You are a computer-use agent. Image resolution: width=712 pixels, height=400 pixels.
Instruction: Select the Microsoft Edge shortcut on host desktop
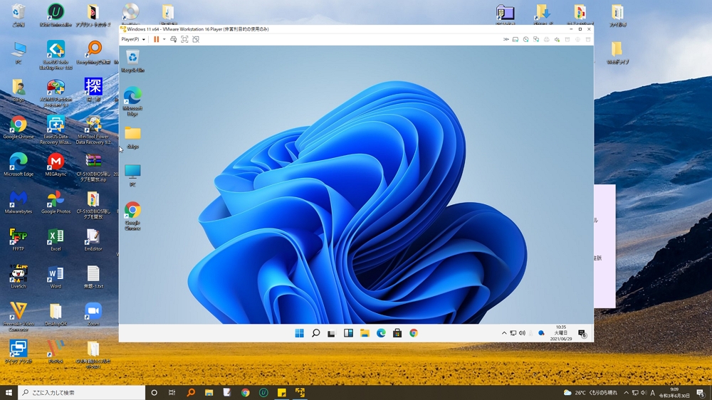tap(19, 165)
